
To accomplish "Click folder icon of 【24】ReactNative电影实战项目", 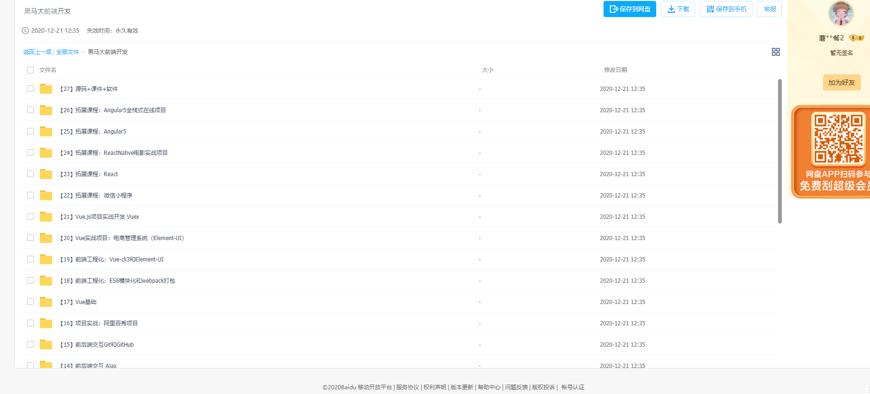I will click(x=46, y=152).
